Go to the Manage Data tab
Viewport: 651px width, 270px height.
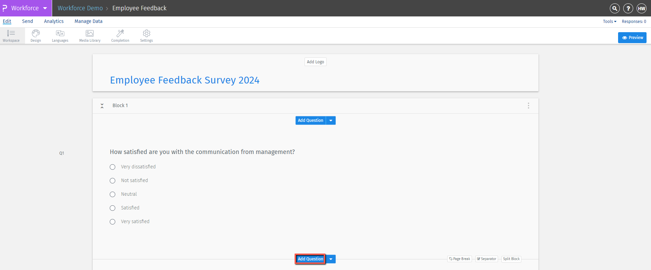(x=88, y=21)
